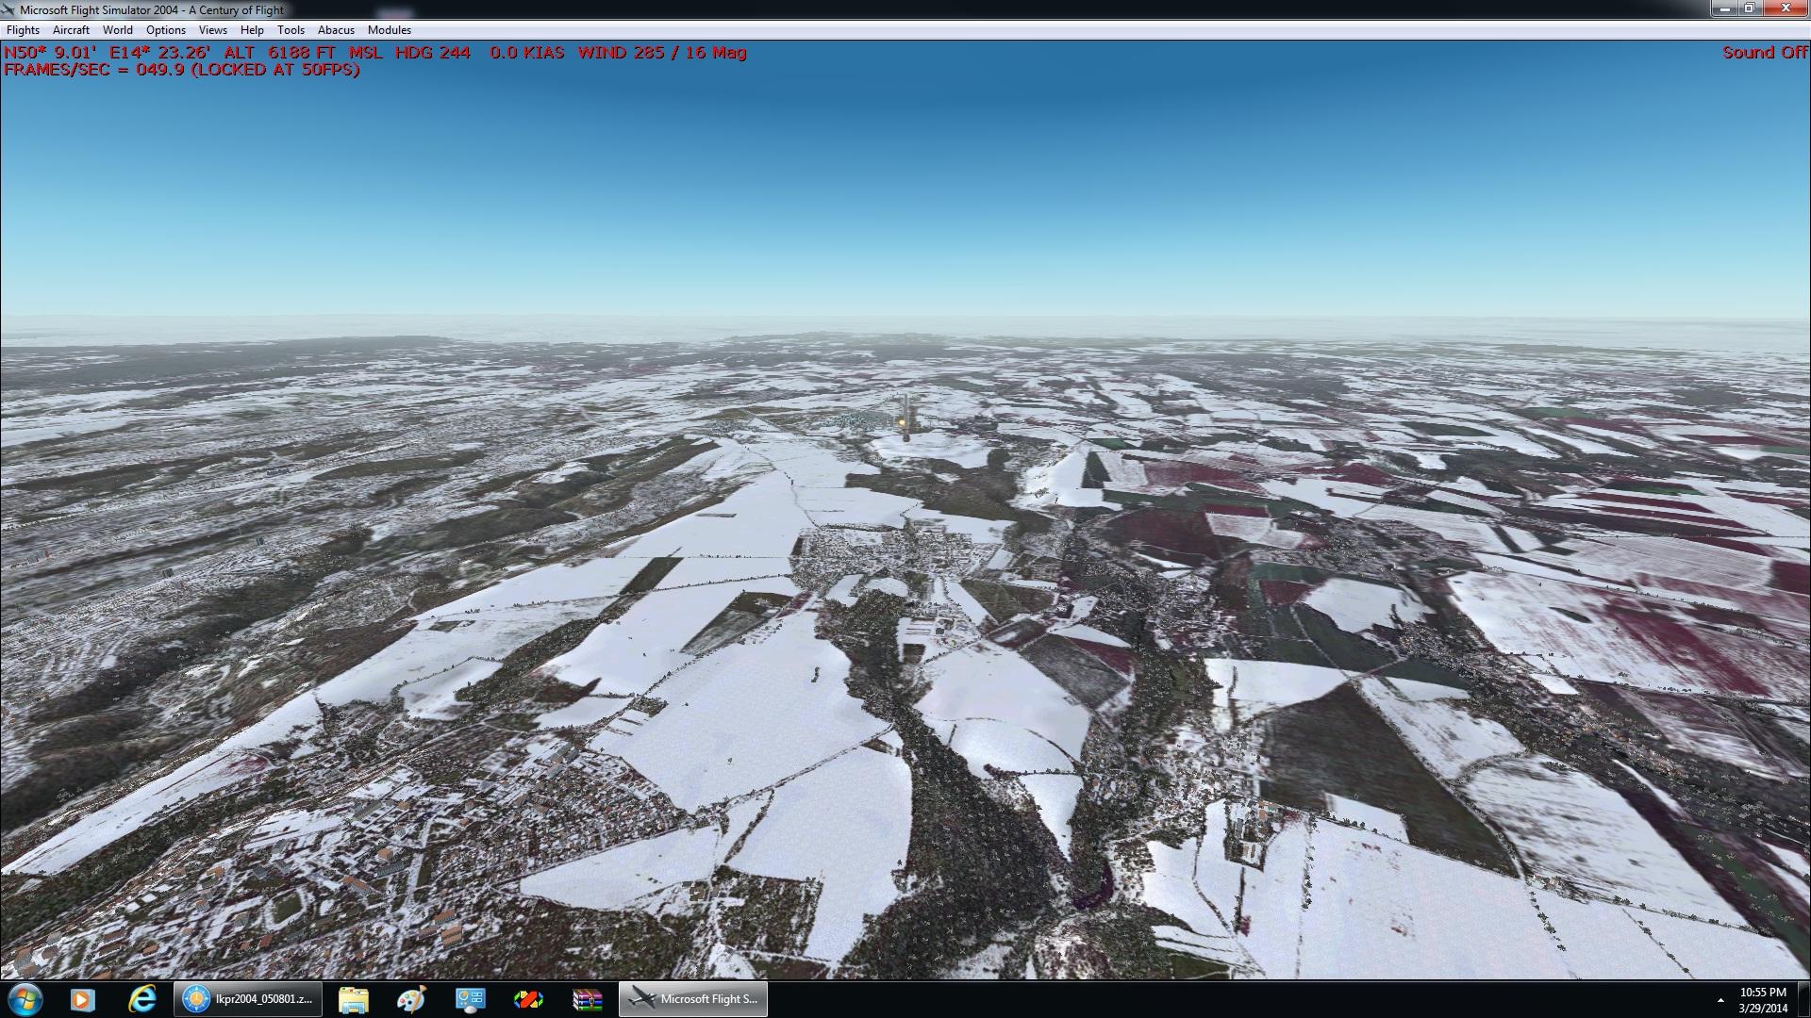This screenshot has height=1018, width=1811.
Task: Open Internet Explorer from taskbar
Action: [x=142, y=999]
